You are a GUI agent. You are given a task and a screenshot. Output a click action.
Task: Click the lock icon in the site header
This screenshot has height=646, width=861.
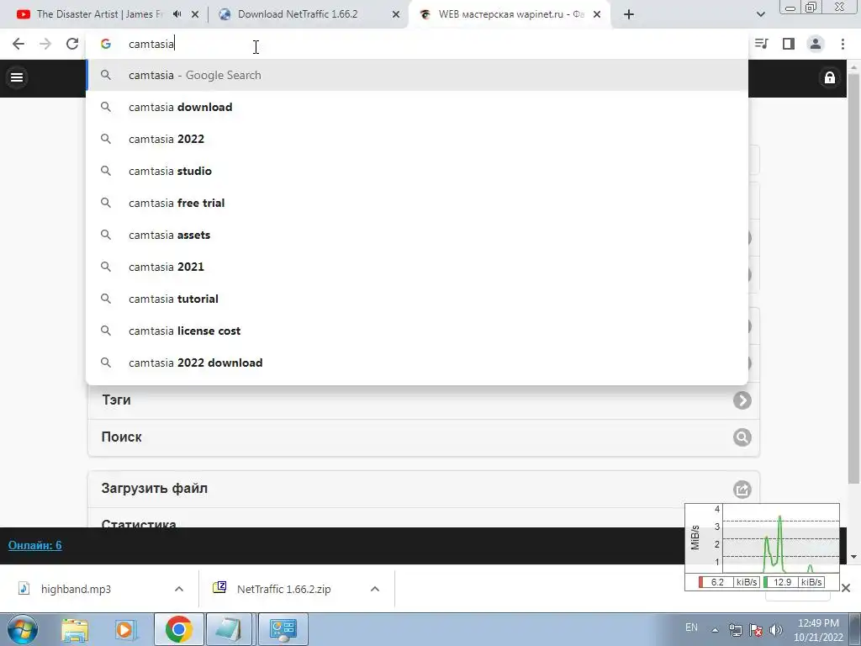click(830, 77)
